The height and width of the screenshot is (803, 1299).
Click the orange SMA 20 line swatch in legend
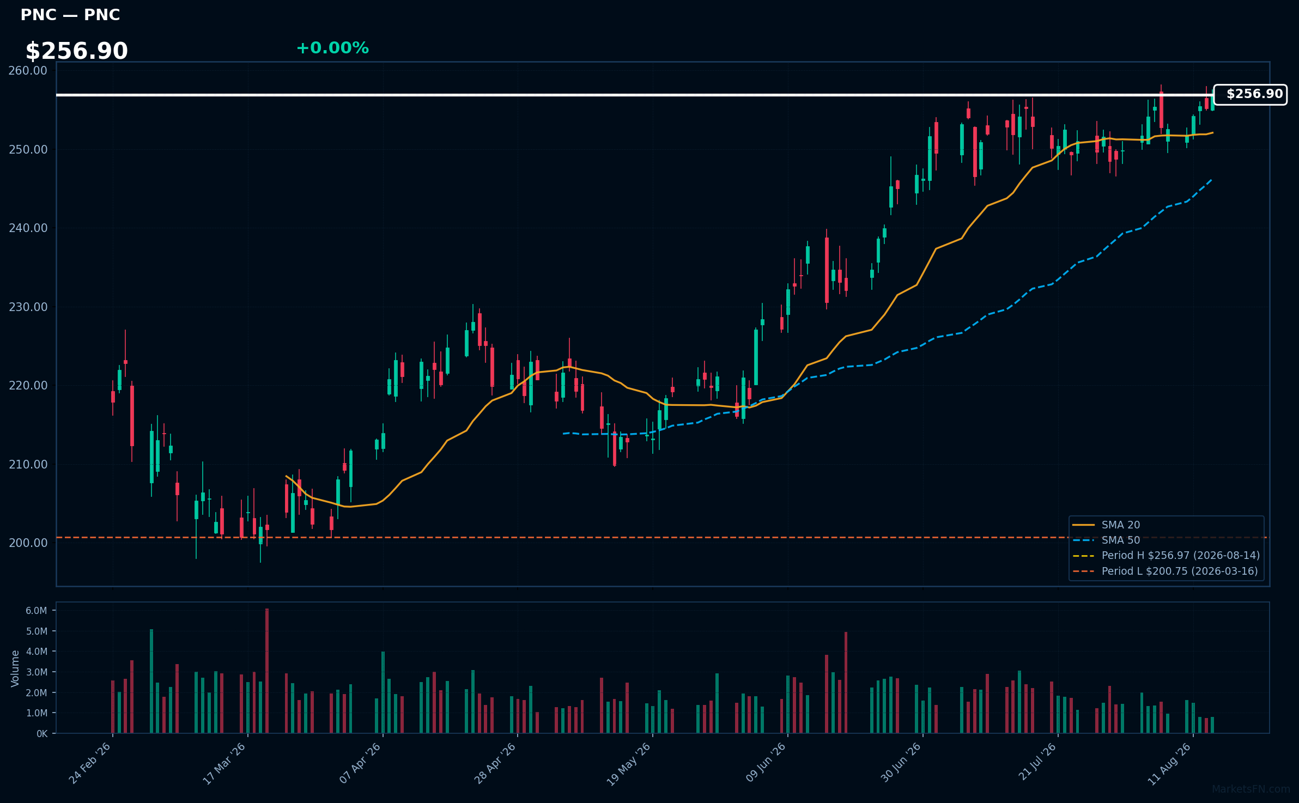[x=1084, y=525]
